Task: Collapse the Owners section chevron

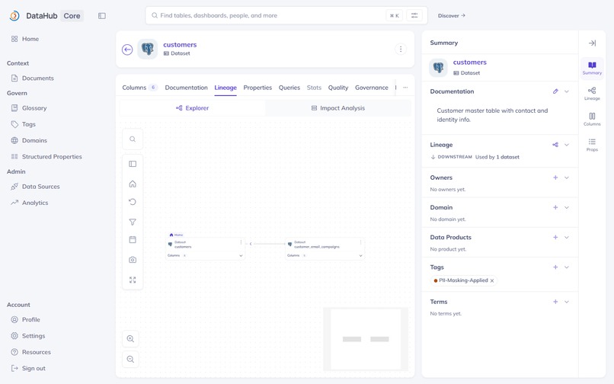Action: (x=567, y=178)
